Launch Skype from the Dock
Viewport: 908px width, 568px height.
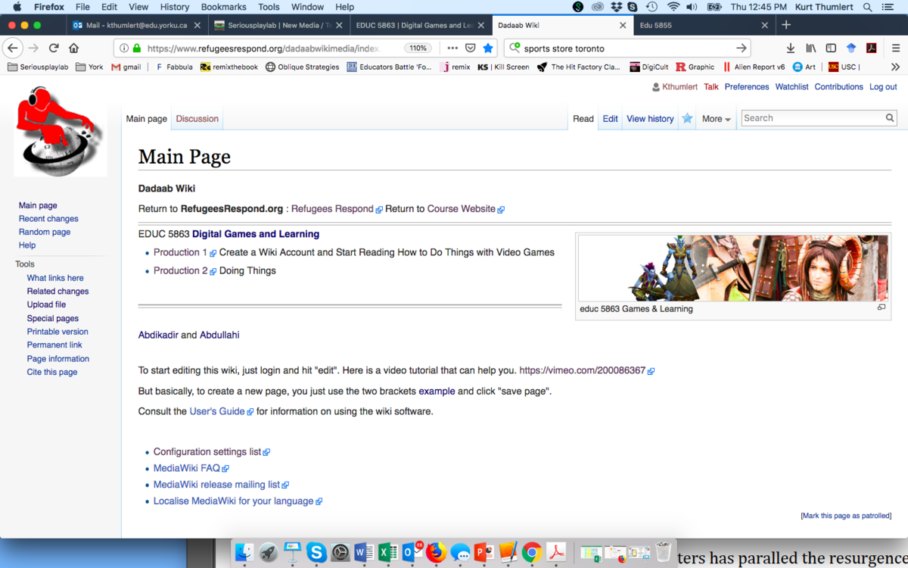[x=316, y=553]
